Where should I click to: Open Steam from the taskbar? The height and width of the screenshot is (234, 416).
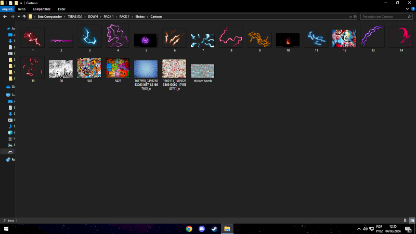214,229
